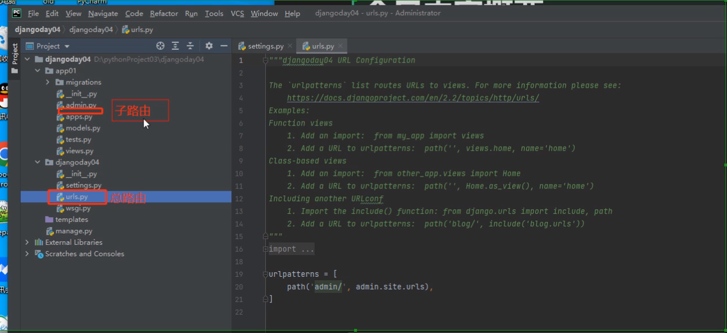Open the Help menu
The height and width of the screenshot is (333, 727).
292,13
